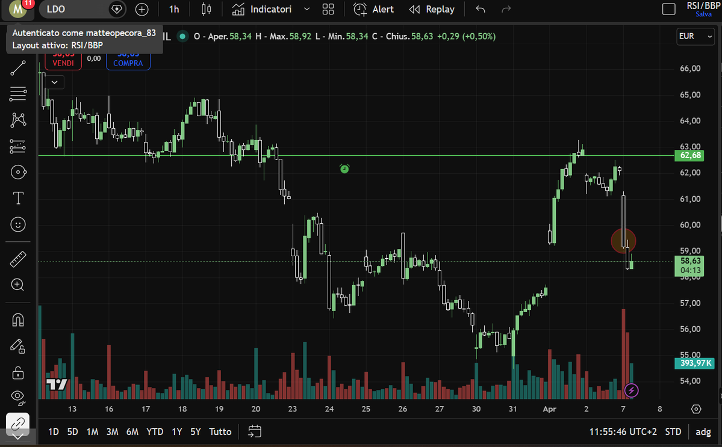Switch range to 6M
Image resolution: width=722 pixels, height=447 pixels.
coord(132,432)
